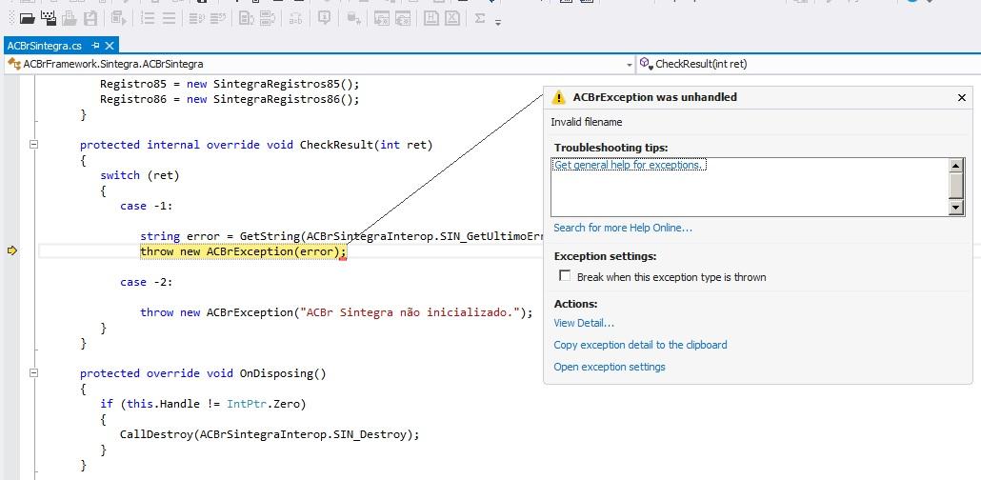Viewport: 981px width, 480px height.
Task: Open the toolbar overflow options arrow
Action: point(498,23)
